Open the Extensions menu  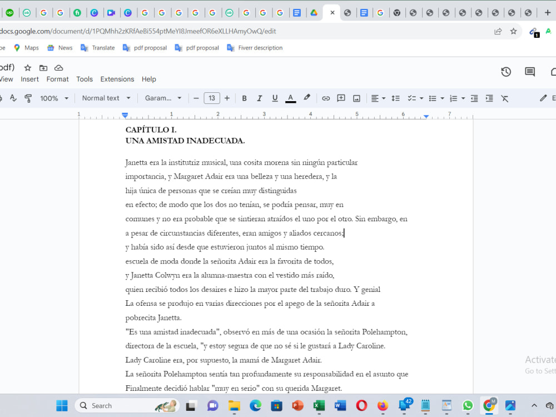(117, 79)
